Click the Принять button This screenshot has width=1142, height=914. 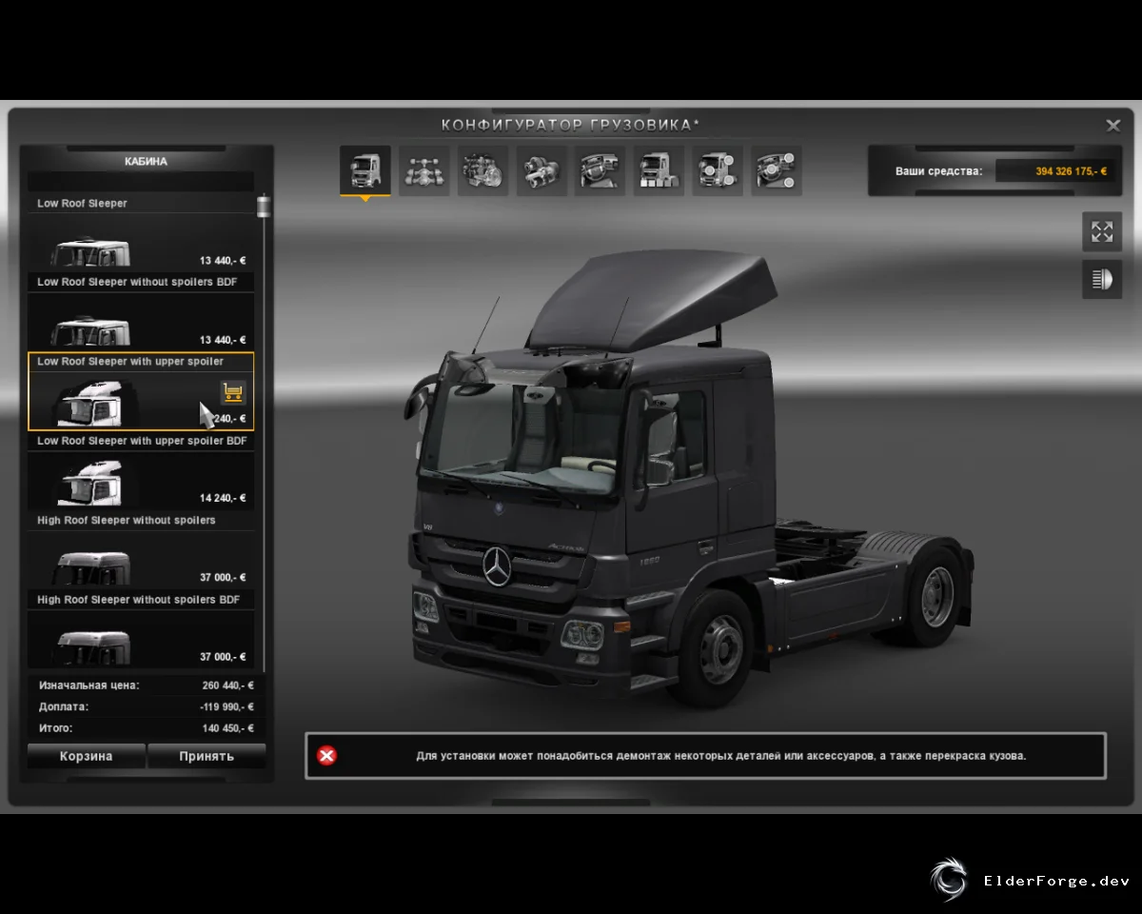pyautogui.click(x=207, y=756)
